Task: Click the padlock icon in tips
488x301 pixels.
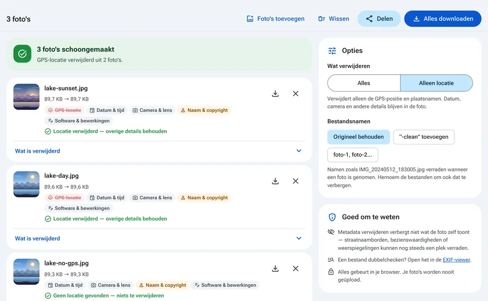Action: [331, 272]
